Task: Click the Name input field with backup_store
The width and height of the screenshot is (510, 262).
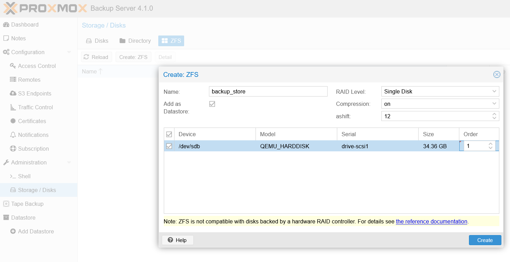Action: coord(268,91)
